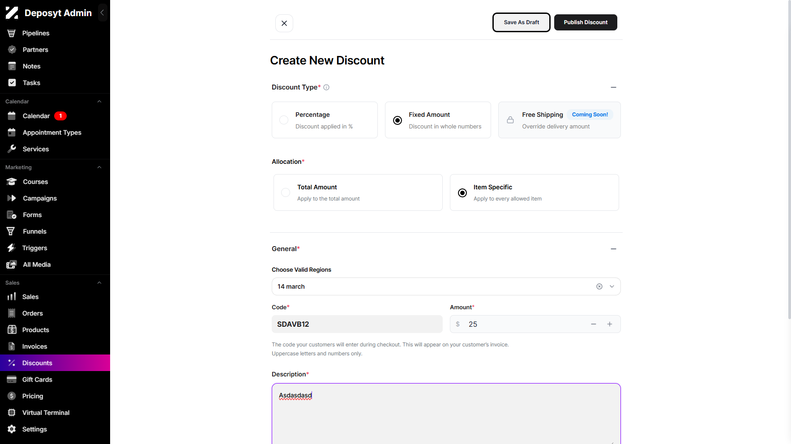
Task: Increase the amount with plus button
Action: 610,324
